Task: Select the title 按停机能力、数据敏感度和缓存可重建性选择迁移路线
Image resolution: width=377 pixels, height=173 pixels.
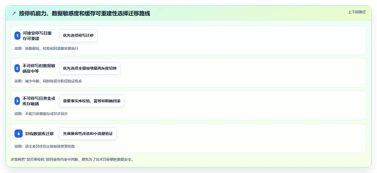Action: 85,14
